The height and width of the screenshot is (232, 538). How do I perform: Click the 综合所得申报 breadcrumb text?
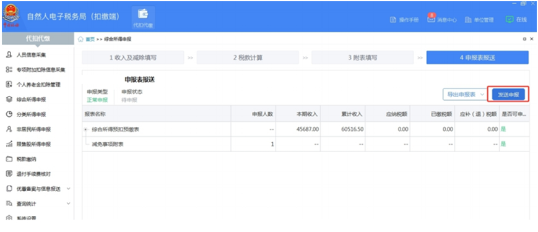pyautogui.click(x=118, y=40)
